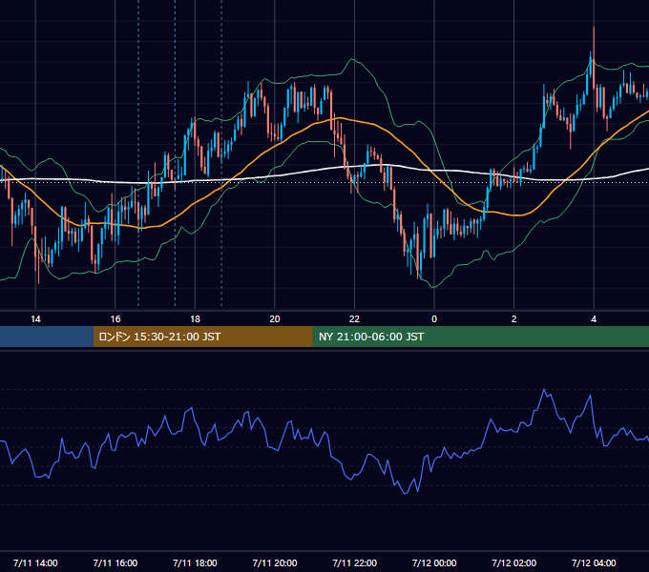Click the highest oscillator peak after 7/12 02:00

[x=544, y=389]
